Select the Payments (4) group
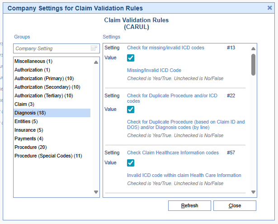The image size is (278, 224). click(52, 138)
